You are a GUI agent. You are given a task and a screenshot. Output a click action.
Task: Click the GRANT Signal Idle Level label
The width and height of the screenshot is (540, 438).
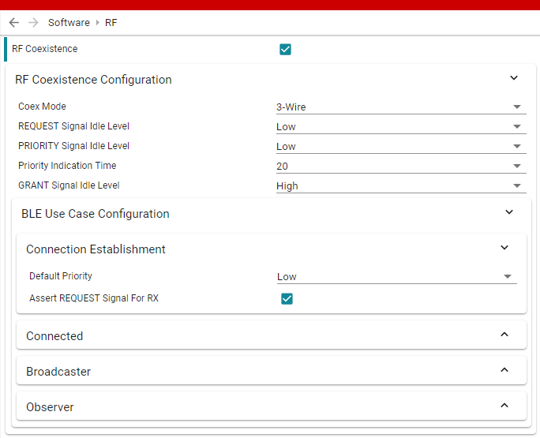[69, 185]
